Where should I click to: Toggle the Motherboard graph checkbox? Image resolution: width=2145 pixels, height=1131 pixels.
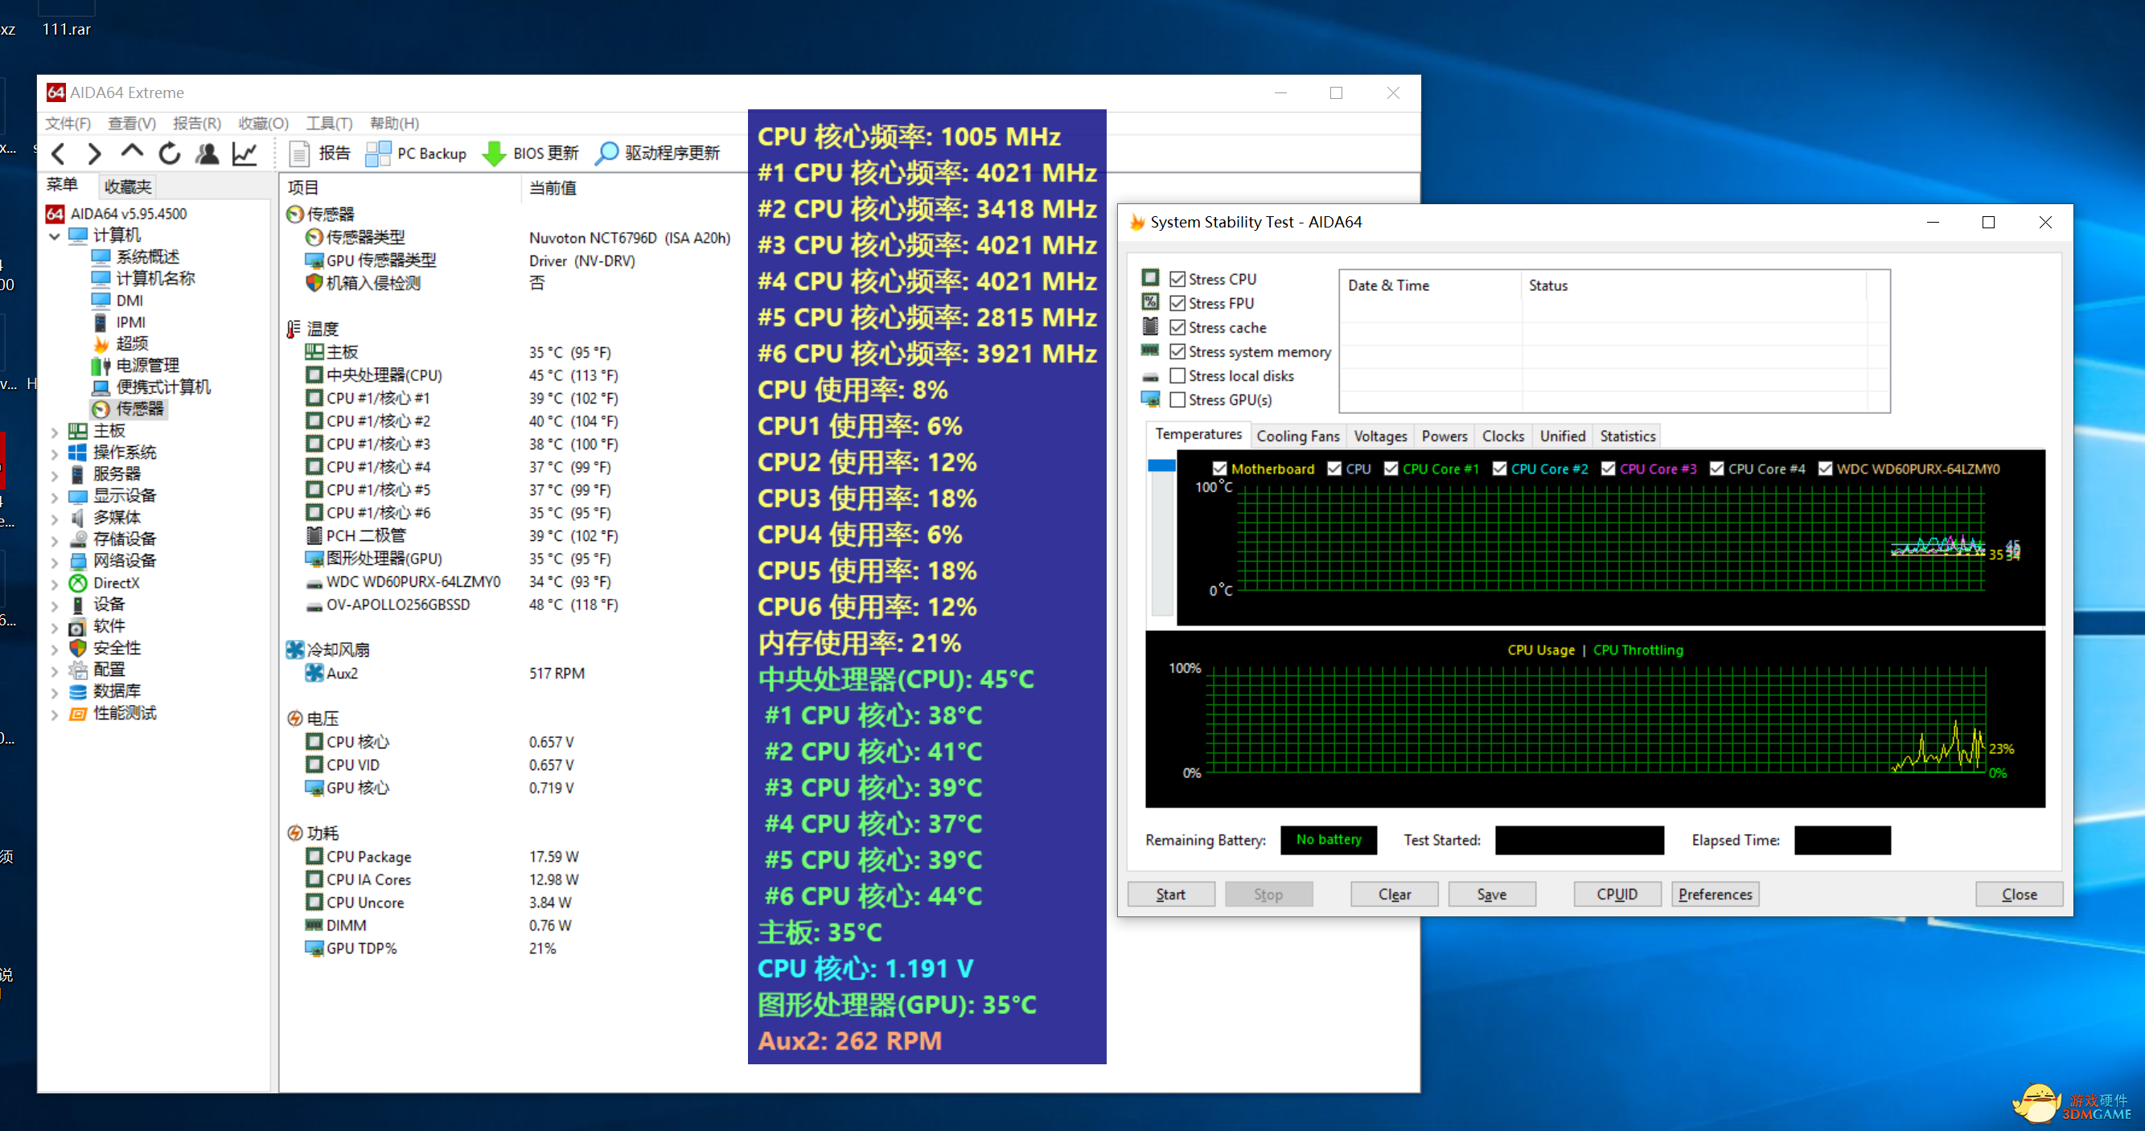coord(1220,469)
